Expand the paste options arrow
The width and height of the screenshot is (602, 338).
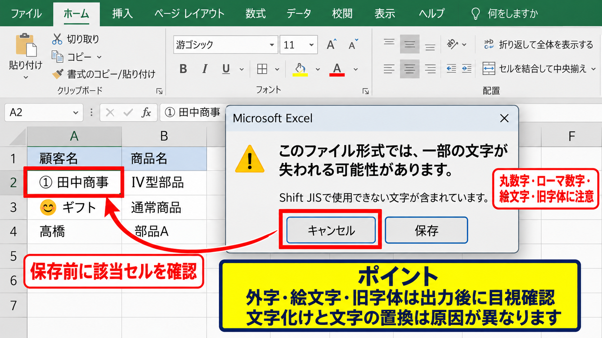point(26,77)
